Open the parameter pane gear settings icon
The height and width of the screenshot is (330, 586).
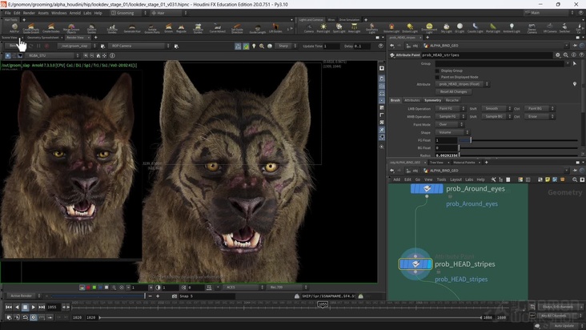(x=558, y=55)
